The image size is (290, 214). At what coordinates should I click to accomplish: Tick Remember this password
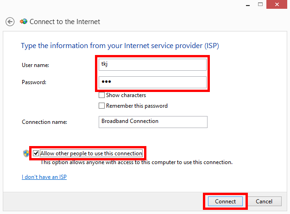tap(101, 106)
